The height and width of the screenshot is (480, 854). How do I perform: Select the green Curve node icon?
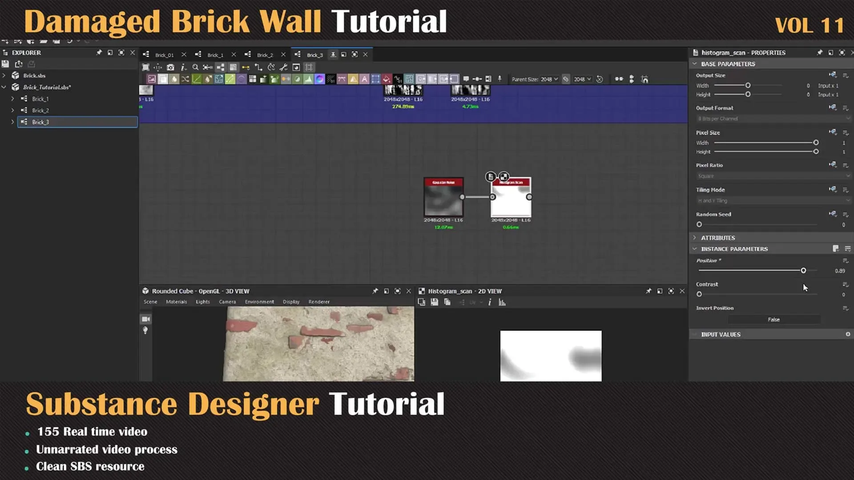[197, 79]
